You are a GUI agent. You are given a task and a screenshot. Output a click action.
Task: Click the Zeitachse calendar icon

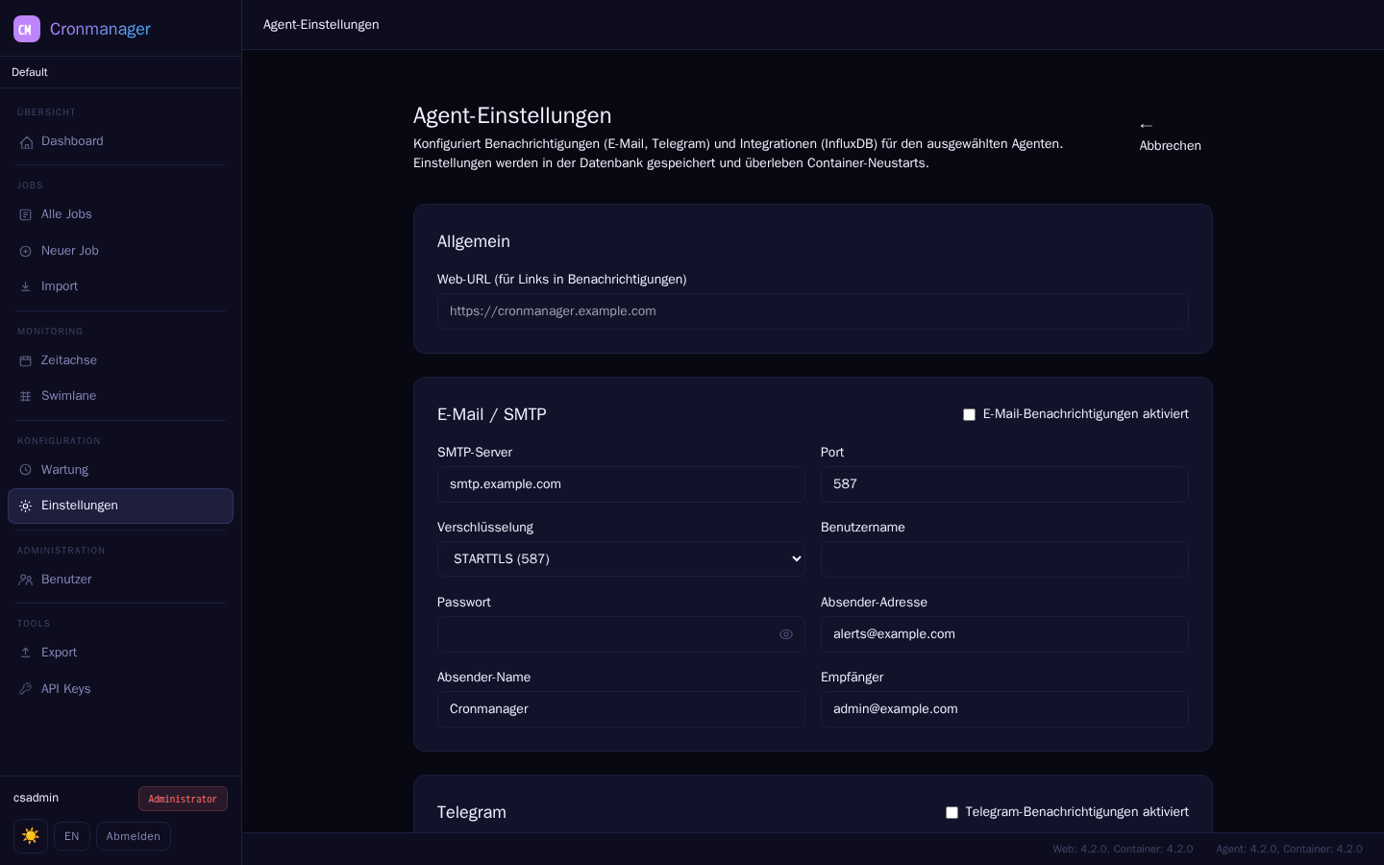[26, 361]
